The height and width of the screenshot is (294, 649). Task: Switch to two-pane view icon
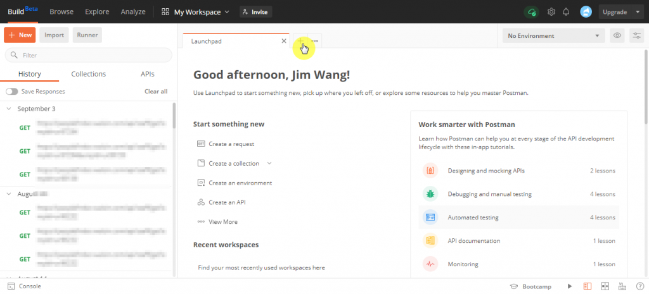[605, 286]
